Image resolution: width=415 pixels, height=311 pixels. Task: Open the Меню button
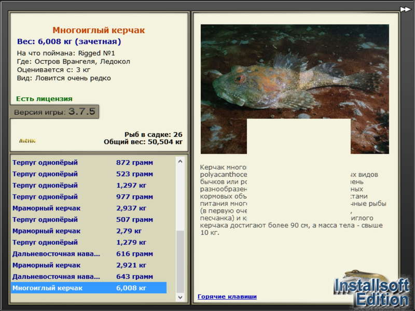pos(27,140)
